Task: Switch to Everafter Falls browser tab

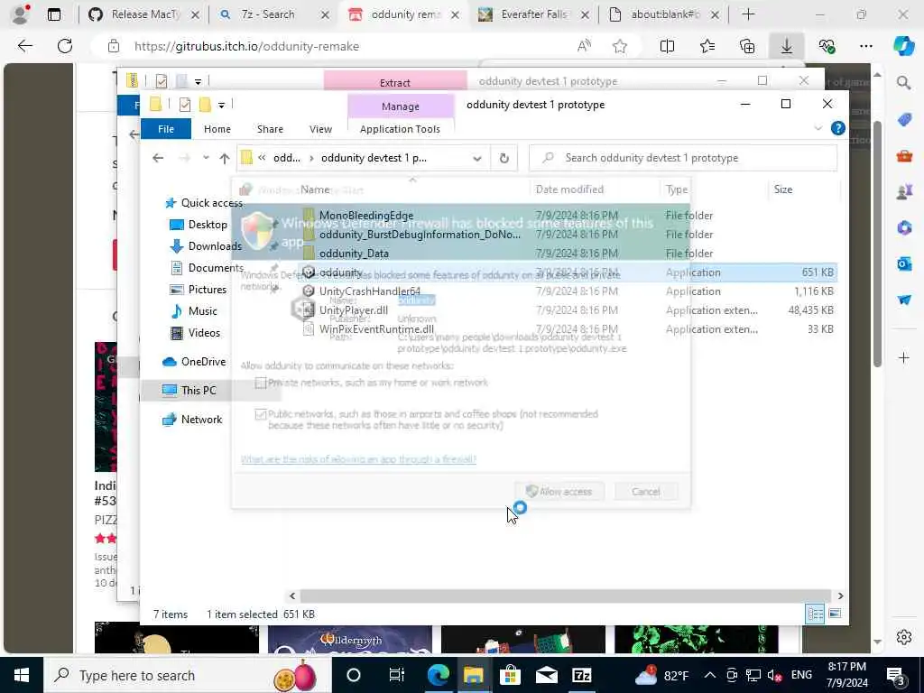Action: pos(533,14)
